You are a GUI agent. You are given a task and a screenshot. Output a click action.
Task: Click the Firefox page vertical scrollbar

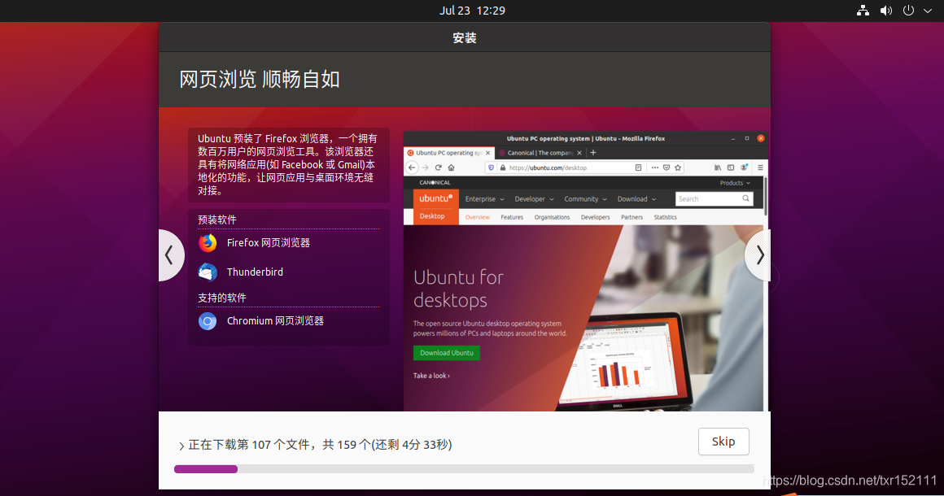[766, 196]
